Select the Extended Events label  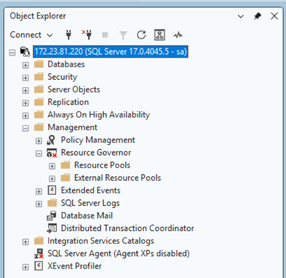coord(91,191)
